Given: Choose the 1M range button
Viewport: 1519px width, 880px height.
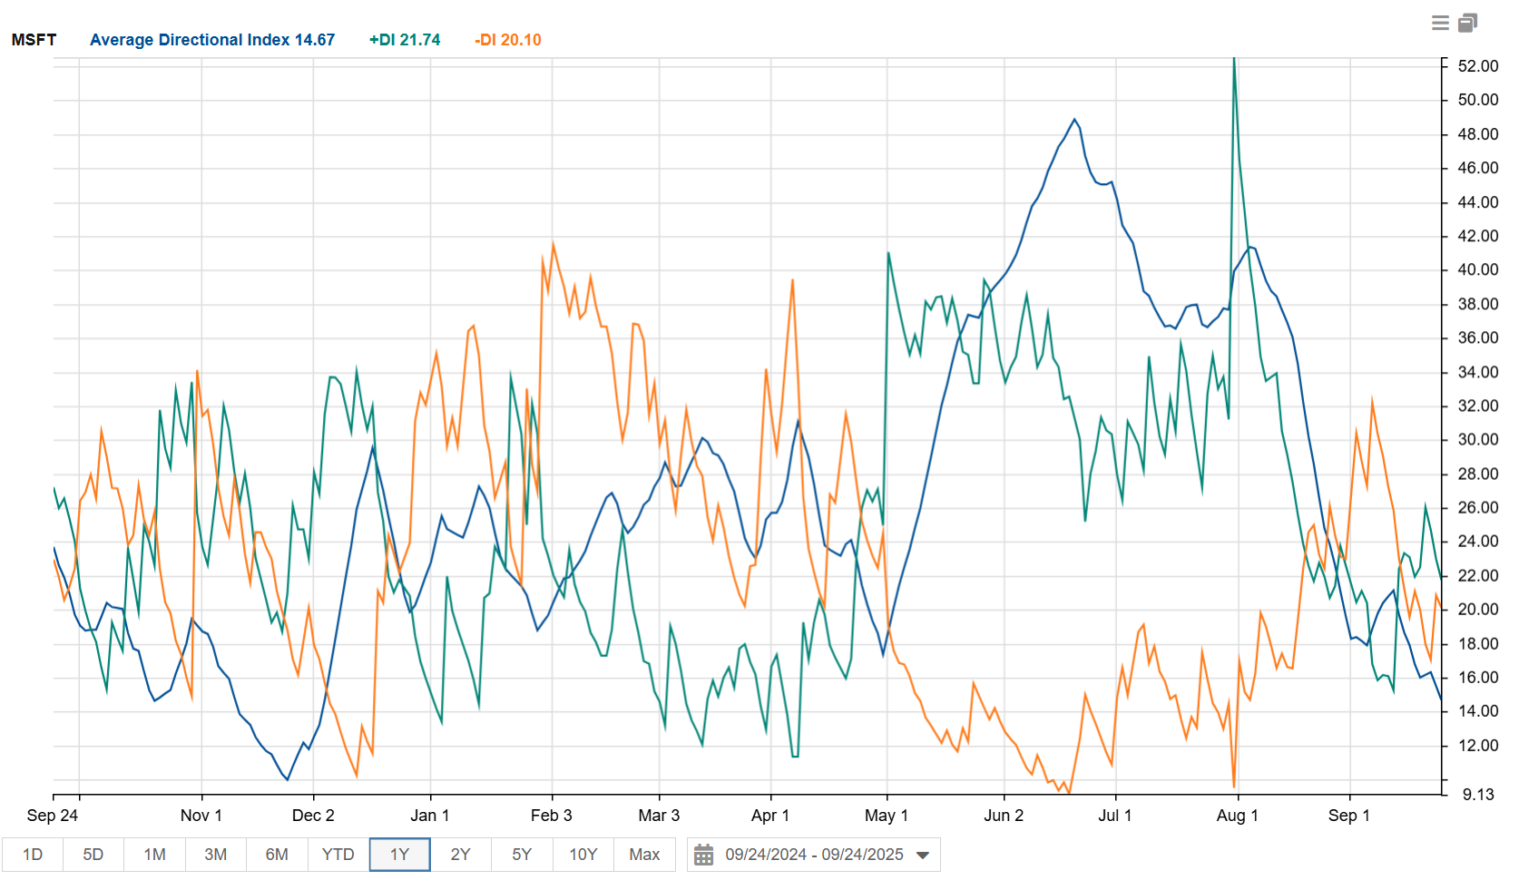Looking at the screenshot, I should coord(154,855).
